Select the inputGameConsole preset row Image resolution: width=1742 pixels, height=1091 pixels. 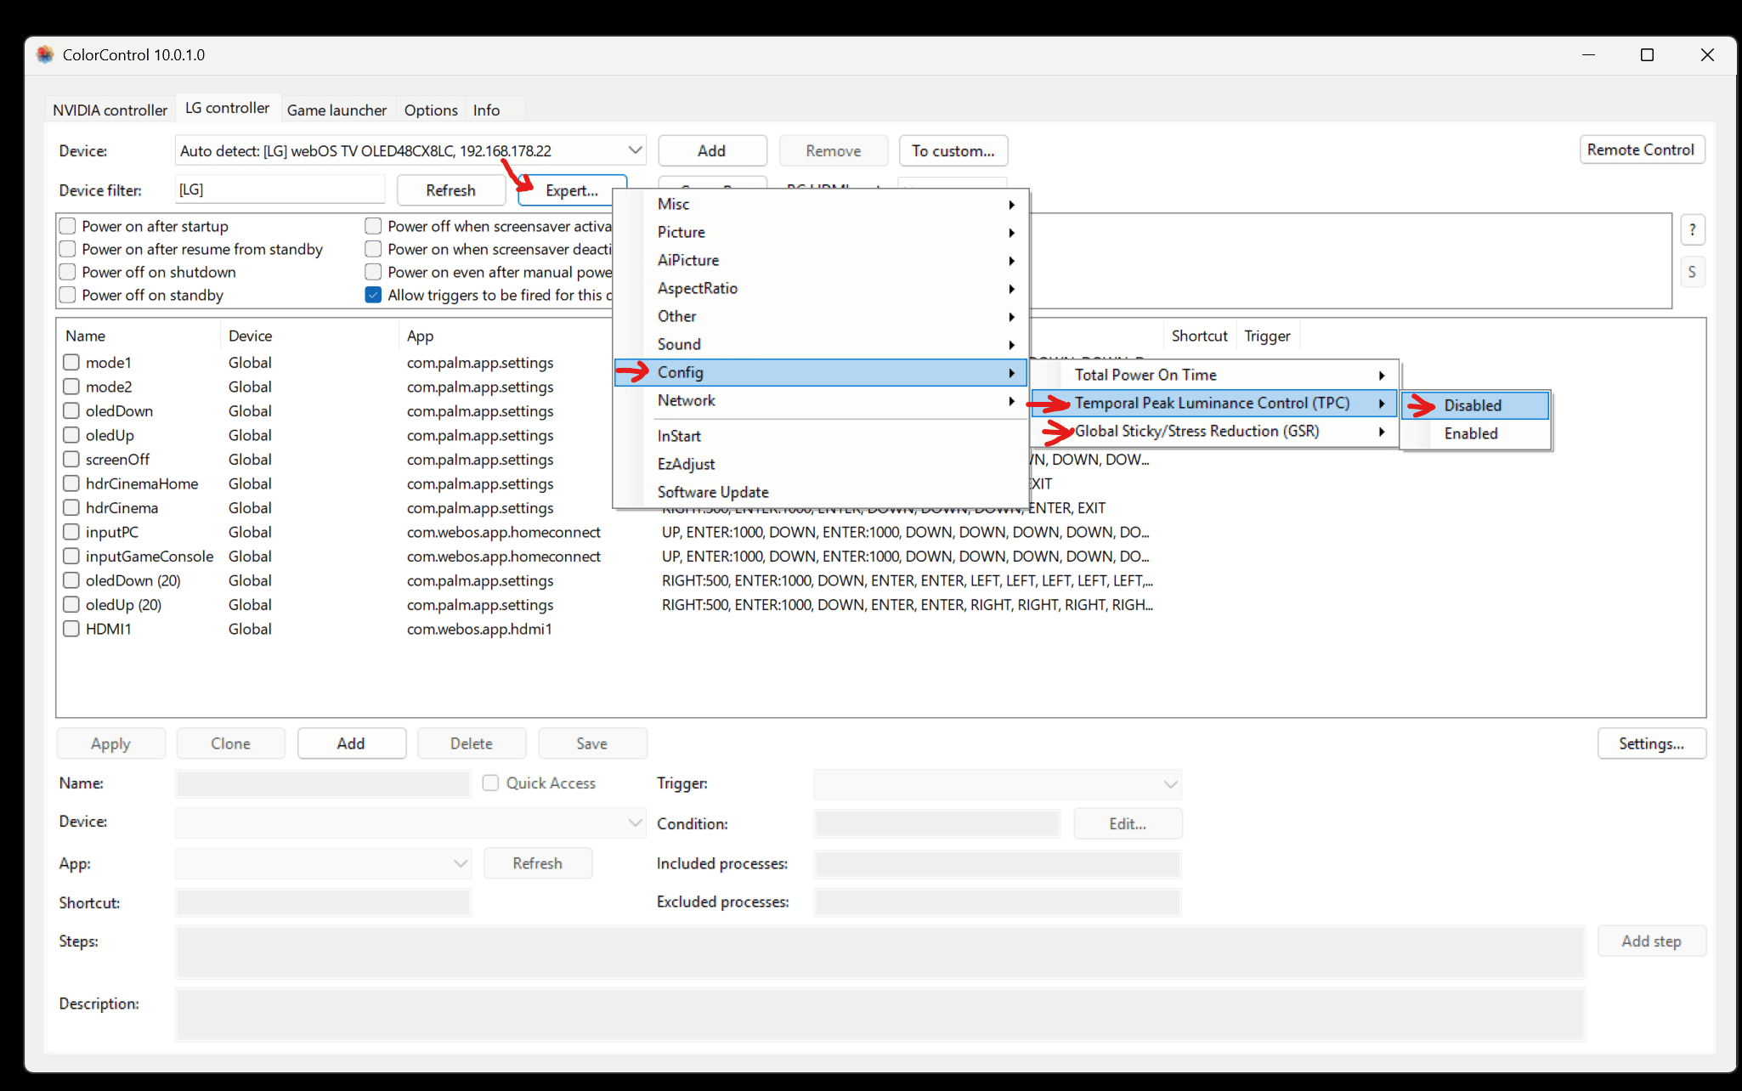[150, 556]
